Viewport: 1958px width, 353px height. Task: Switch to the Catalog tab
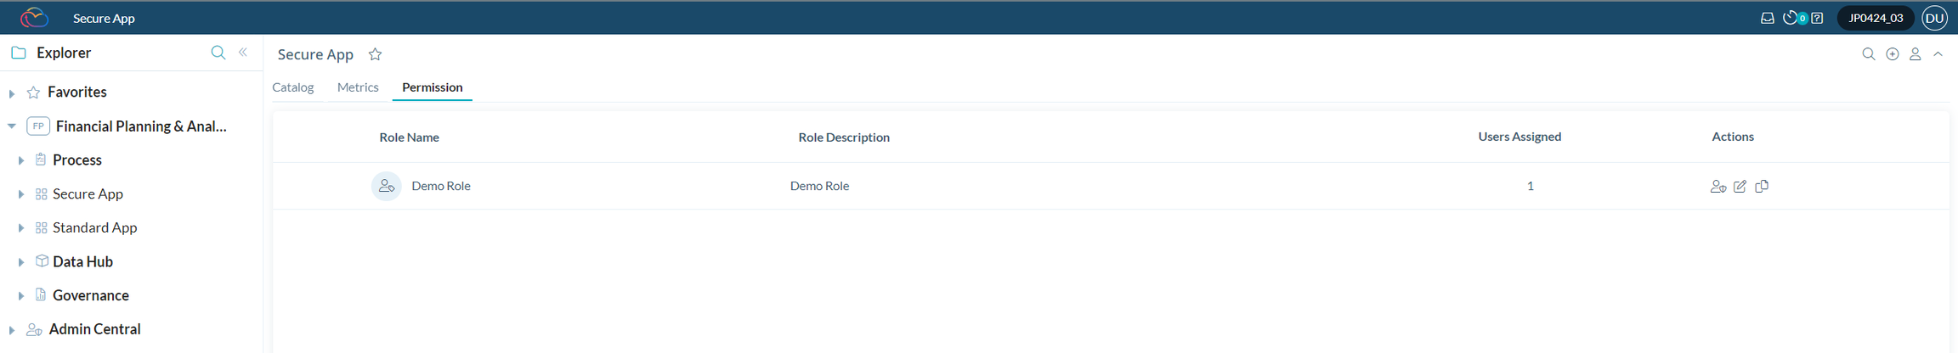293,87
